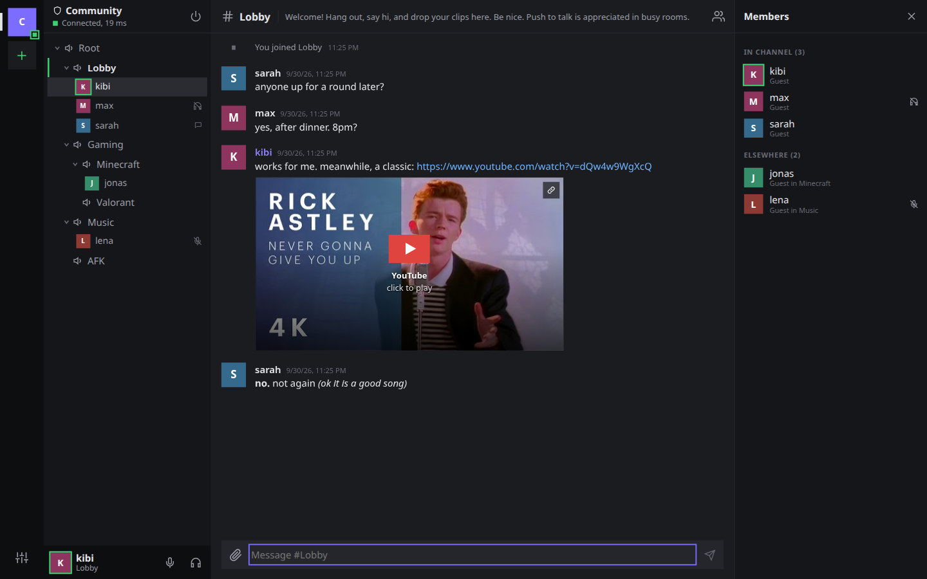Disconnect from Community server using power icon
927x579 pixels.
tap(196, 17)
